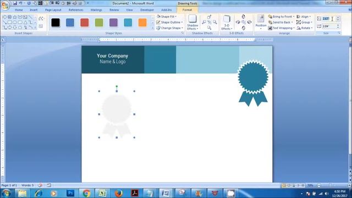Pick the down arrow shape in Insert Shapes
This screenshot has width=352, height=198.
(x=15, y=28)
